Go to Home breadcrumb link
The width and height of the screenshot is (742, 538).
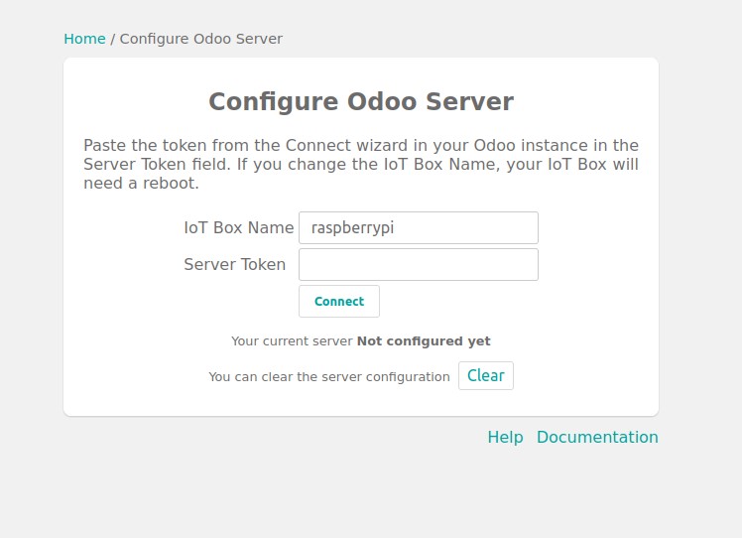click(84, 39)
